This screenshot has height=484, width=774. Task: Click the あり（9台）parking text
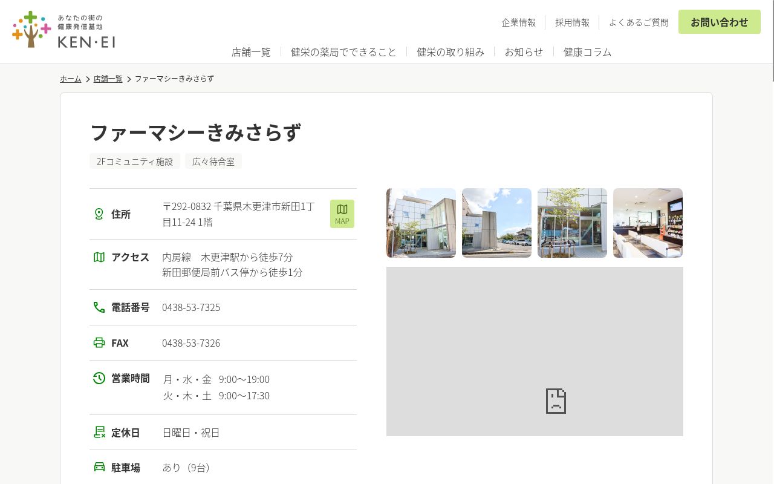pos(187,468)
